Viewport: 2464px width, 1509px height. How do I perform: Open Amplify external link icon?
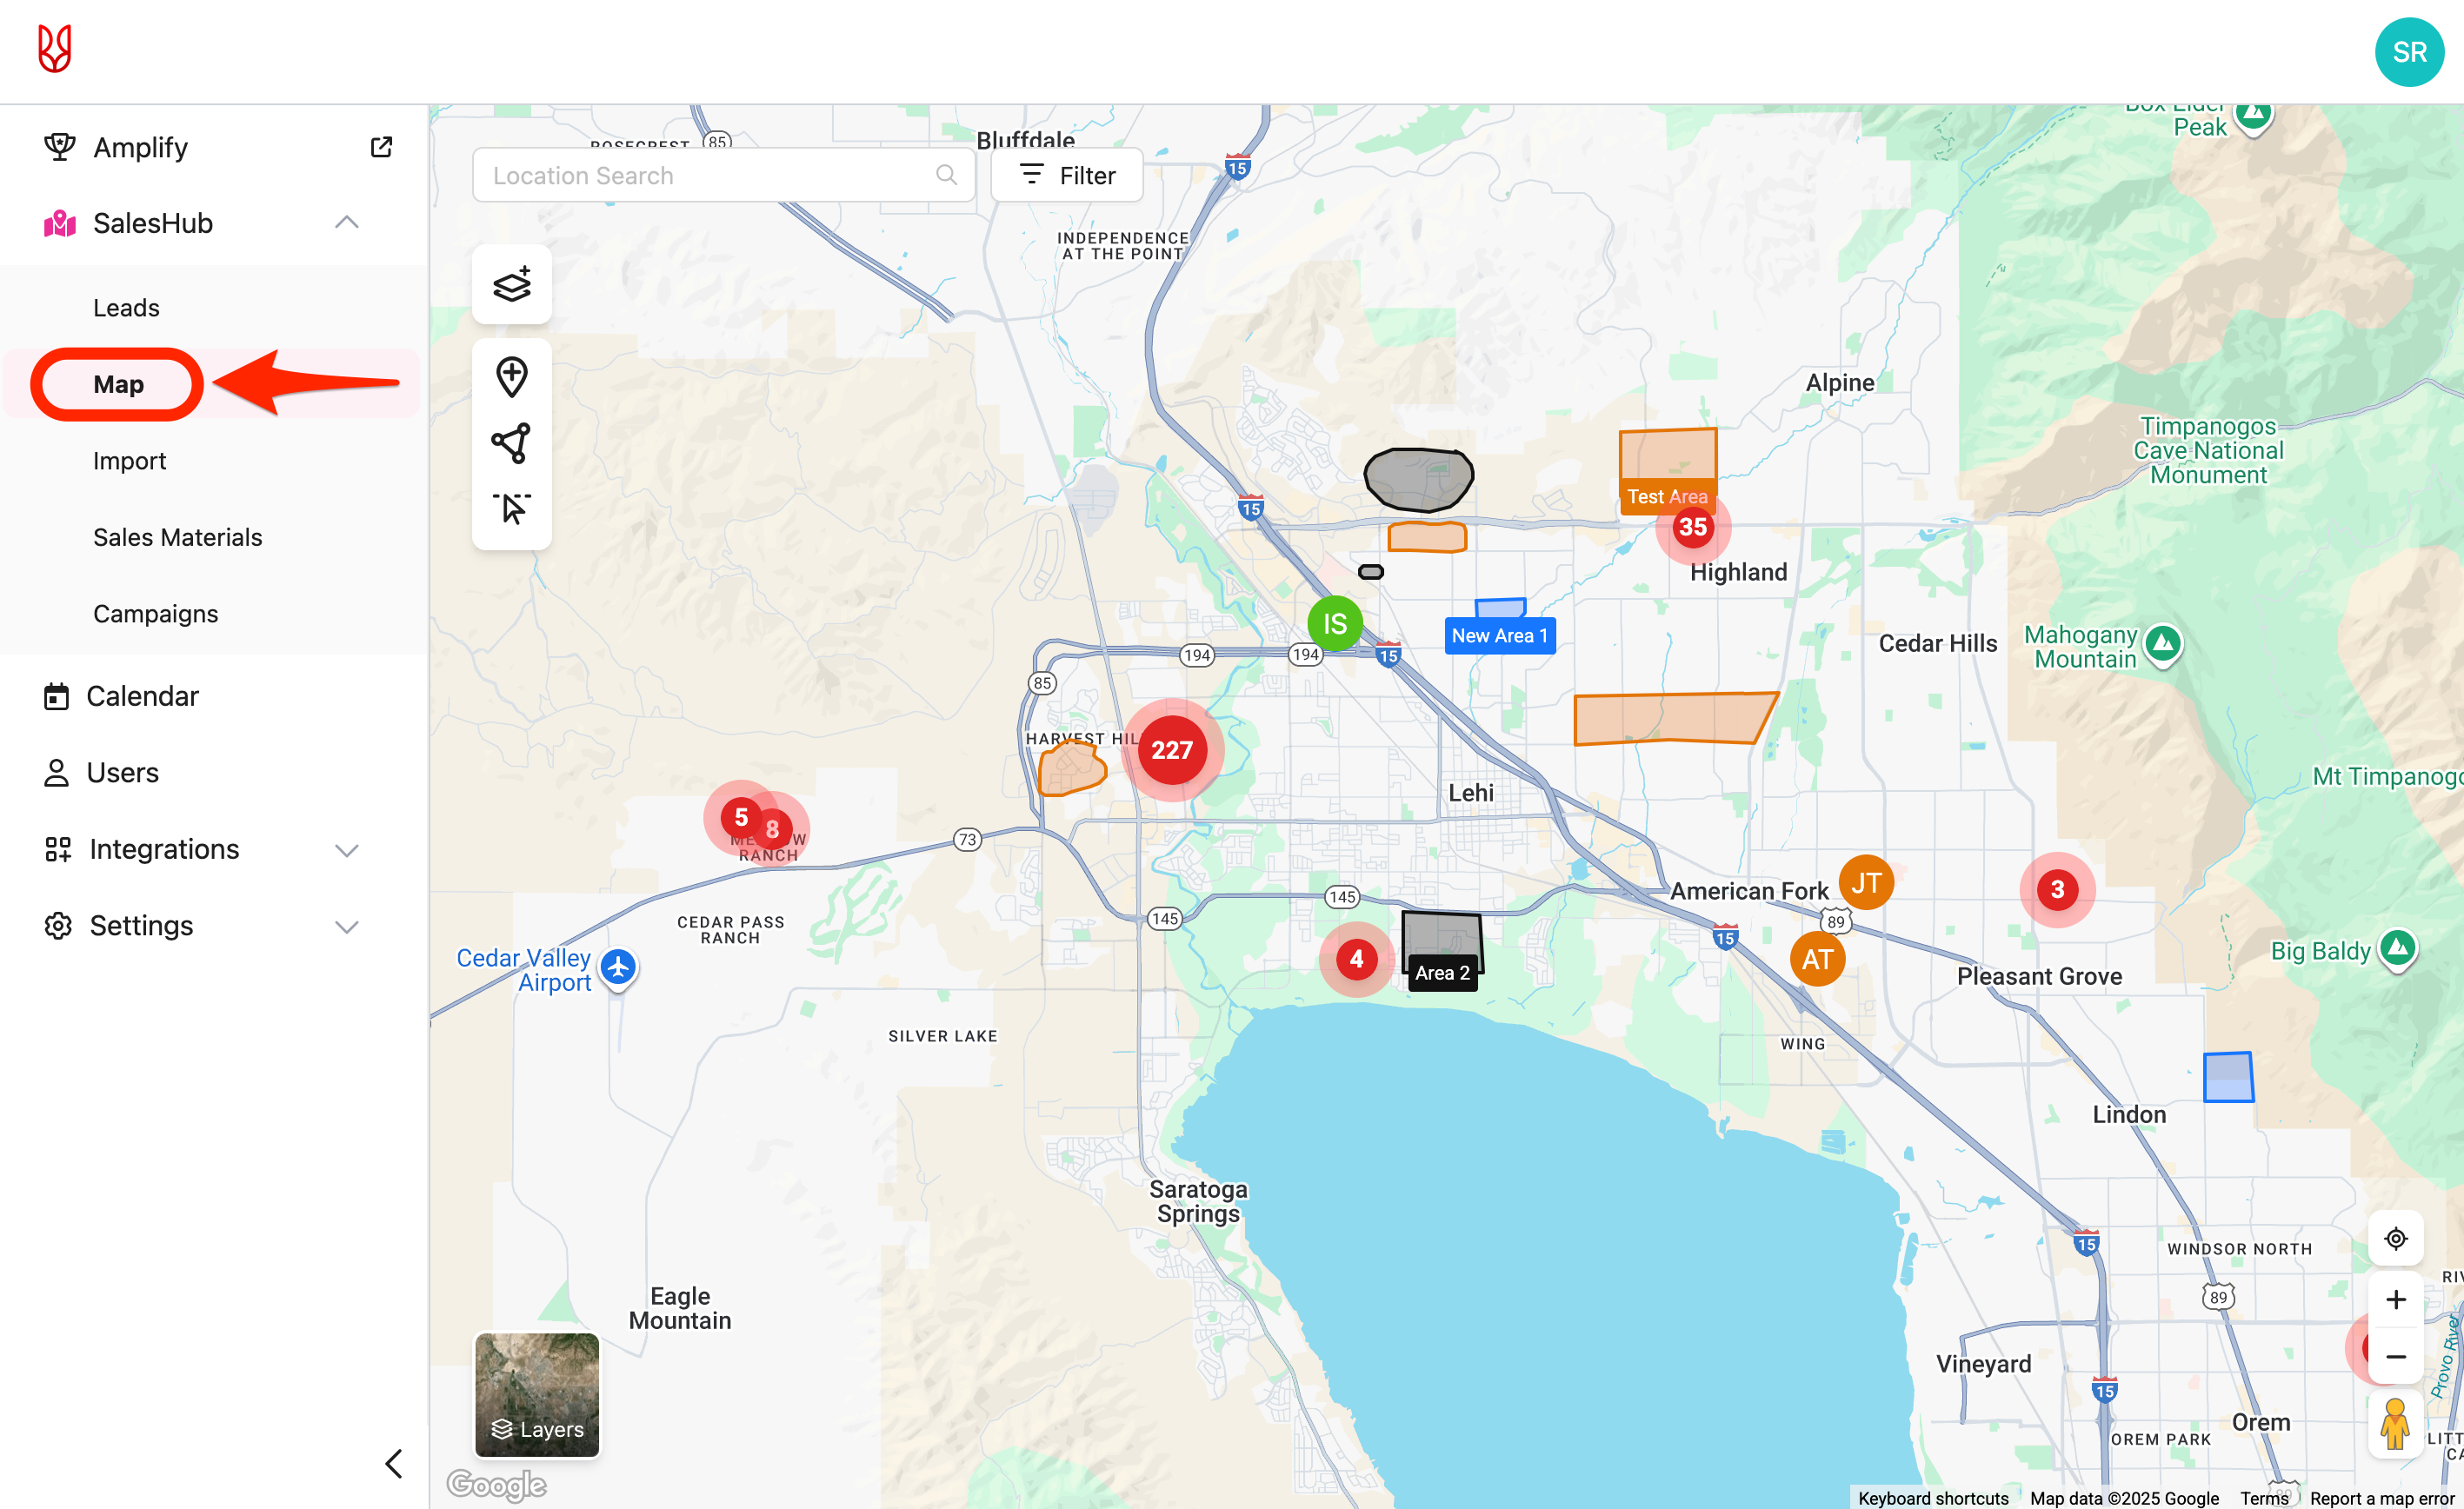[x=381, y=147]
